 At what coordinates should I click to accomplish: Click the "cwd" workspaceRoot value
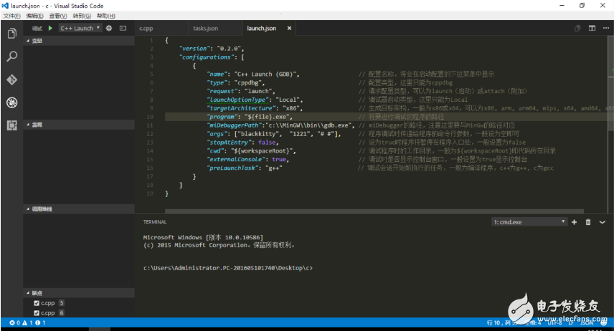(x=262, y=151)
